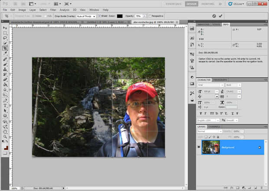Open the Masks collapsed panel icon
The image size is (269, 191).
192,84
